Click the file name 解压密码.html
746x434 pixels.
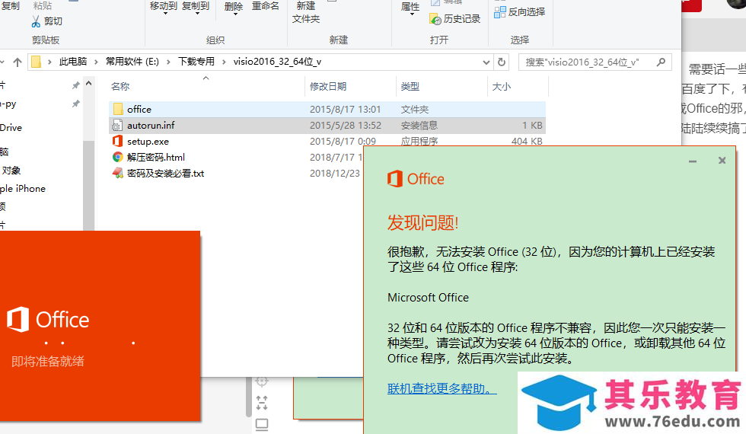click(x=155, y=157)
